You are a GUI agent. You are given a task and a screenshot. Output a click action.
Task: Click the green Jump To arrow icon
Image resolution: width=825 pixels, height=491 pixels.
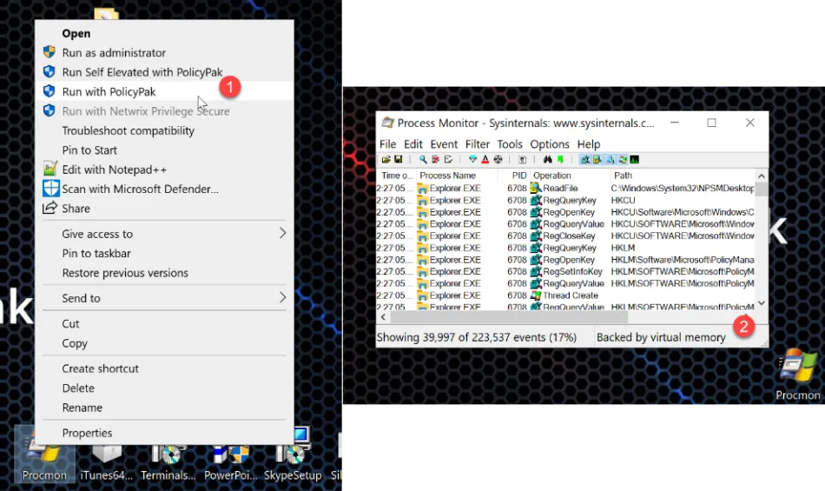560,160
